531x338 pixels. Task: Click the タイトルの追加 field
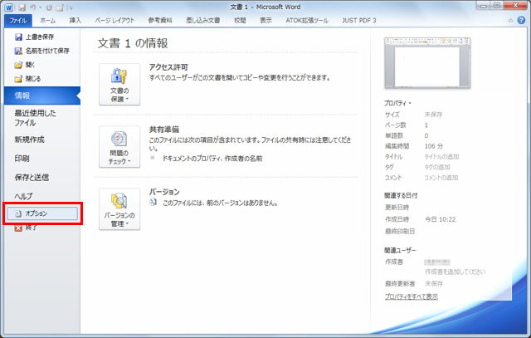[441, 157]
